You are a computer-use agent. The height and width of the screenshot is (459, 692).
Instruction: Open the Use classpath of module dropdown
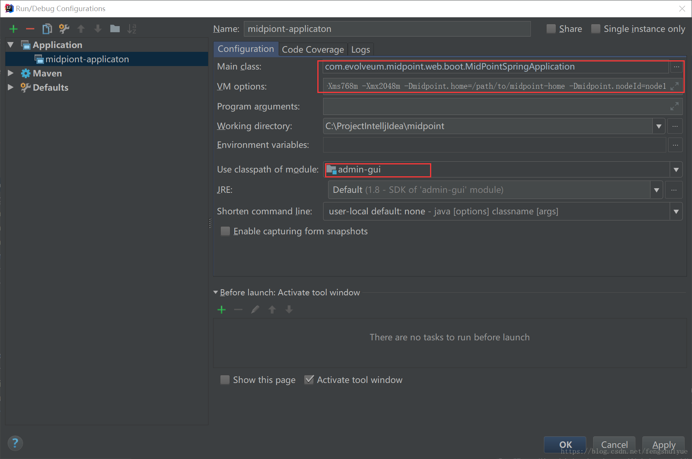[x=676, y=170]
